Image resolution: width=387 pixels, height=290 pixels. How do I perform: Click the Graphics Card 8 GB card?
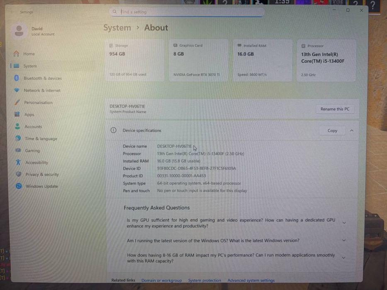click(x=198, y=60)
